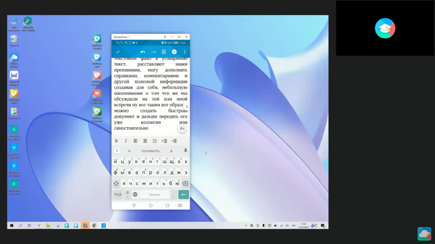Tap the letter 'ф' key
This screenshot has width=435, height=244.
[116, 172]
